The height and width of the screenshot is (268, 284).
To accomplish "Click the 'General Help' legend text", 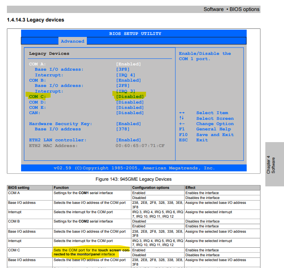I will tap(213, 129).
